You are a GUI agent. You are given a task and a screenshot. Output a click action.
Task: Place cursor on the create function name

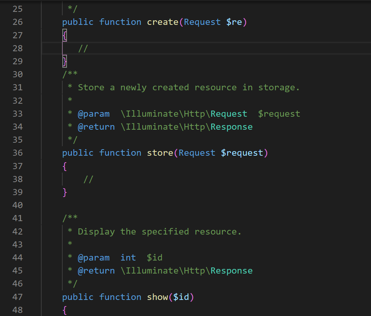tap(163, 22)
